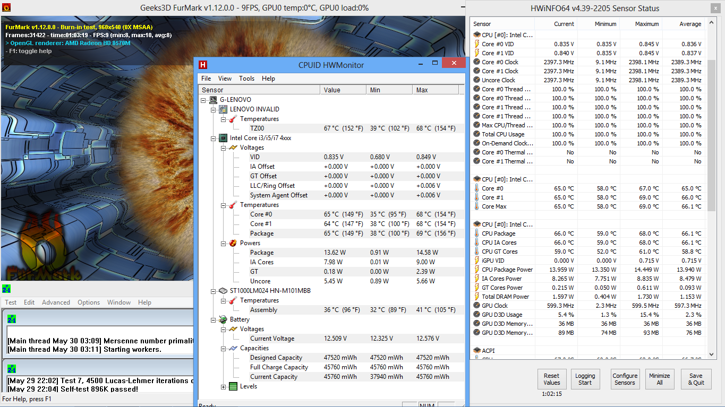725x407 pixels.
Task: Click the Powers flame icon in HWMonitor
Action: coord(233,243)
